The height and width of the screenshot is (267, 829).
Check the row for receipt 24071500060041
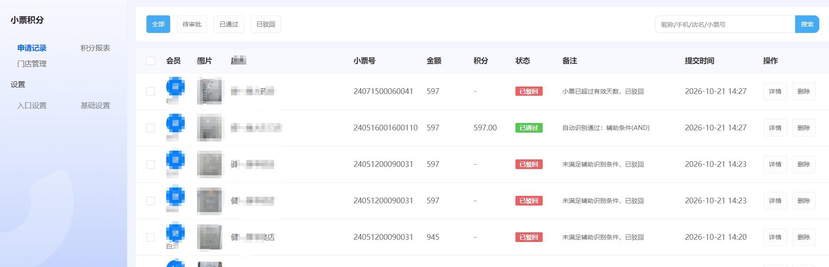pos(150,91)
